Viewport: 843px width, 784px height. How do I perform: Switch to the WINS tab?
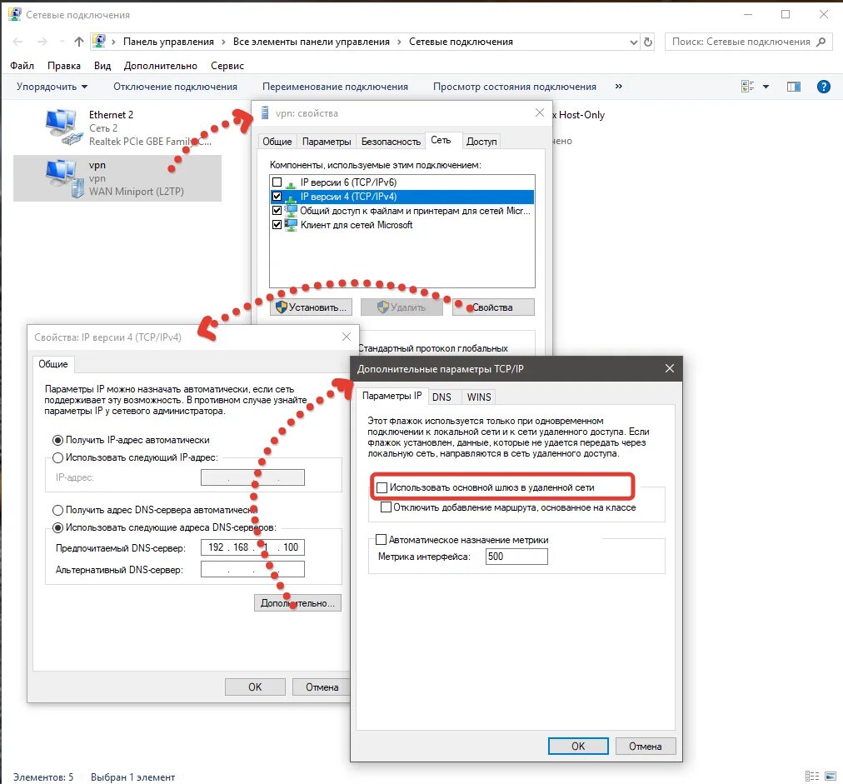478,397
